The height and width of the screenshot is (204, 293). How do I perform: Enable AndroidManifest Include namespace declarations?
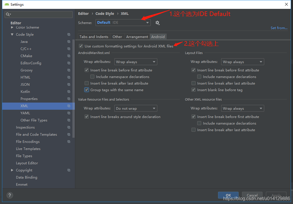point(92,77)
